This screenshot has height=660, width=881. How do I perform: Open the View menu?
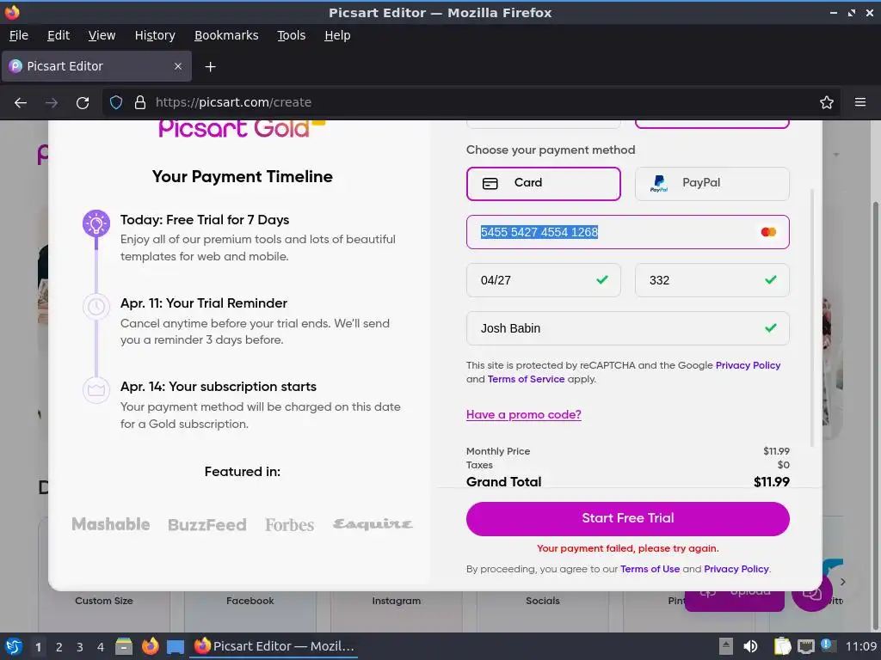pos(102,35)
